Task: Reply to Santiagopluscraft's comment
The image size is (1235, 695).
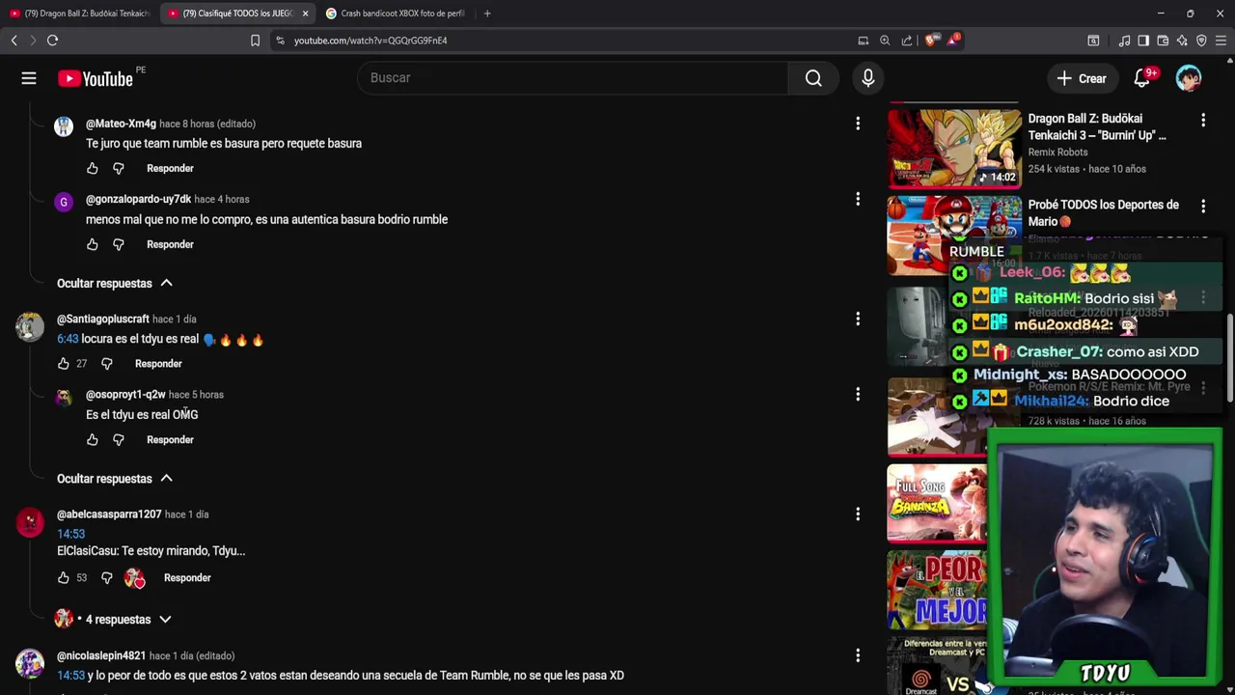Action: coord(158,364)
